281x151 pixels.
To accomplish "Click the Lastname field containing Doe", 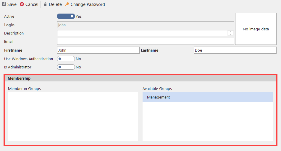I will click(x=235, y=50).
